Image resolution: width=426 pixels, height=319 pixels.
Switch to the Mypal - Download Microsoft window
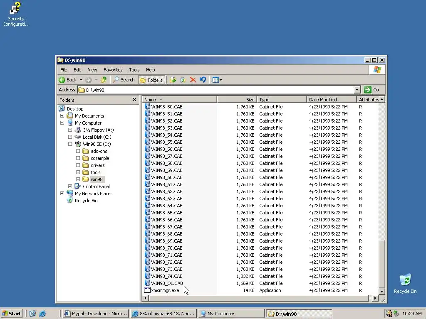(x=95, y=314)
